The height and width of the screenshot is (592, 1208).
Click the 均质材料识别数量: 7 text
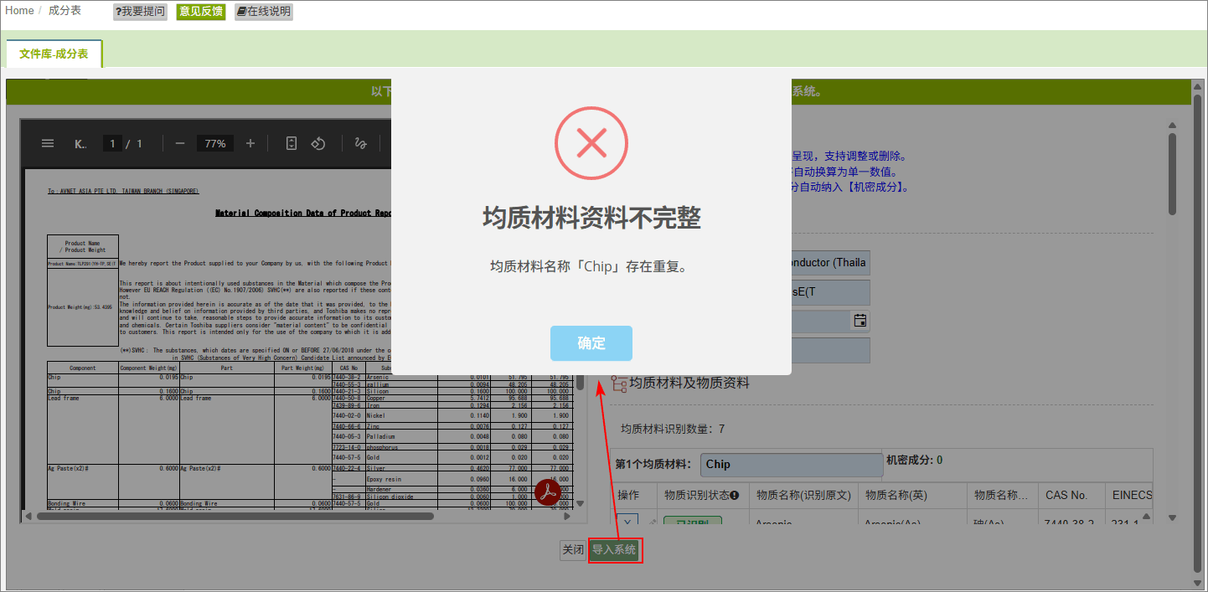tap(673, 430)
